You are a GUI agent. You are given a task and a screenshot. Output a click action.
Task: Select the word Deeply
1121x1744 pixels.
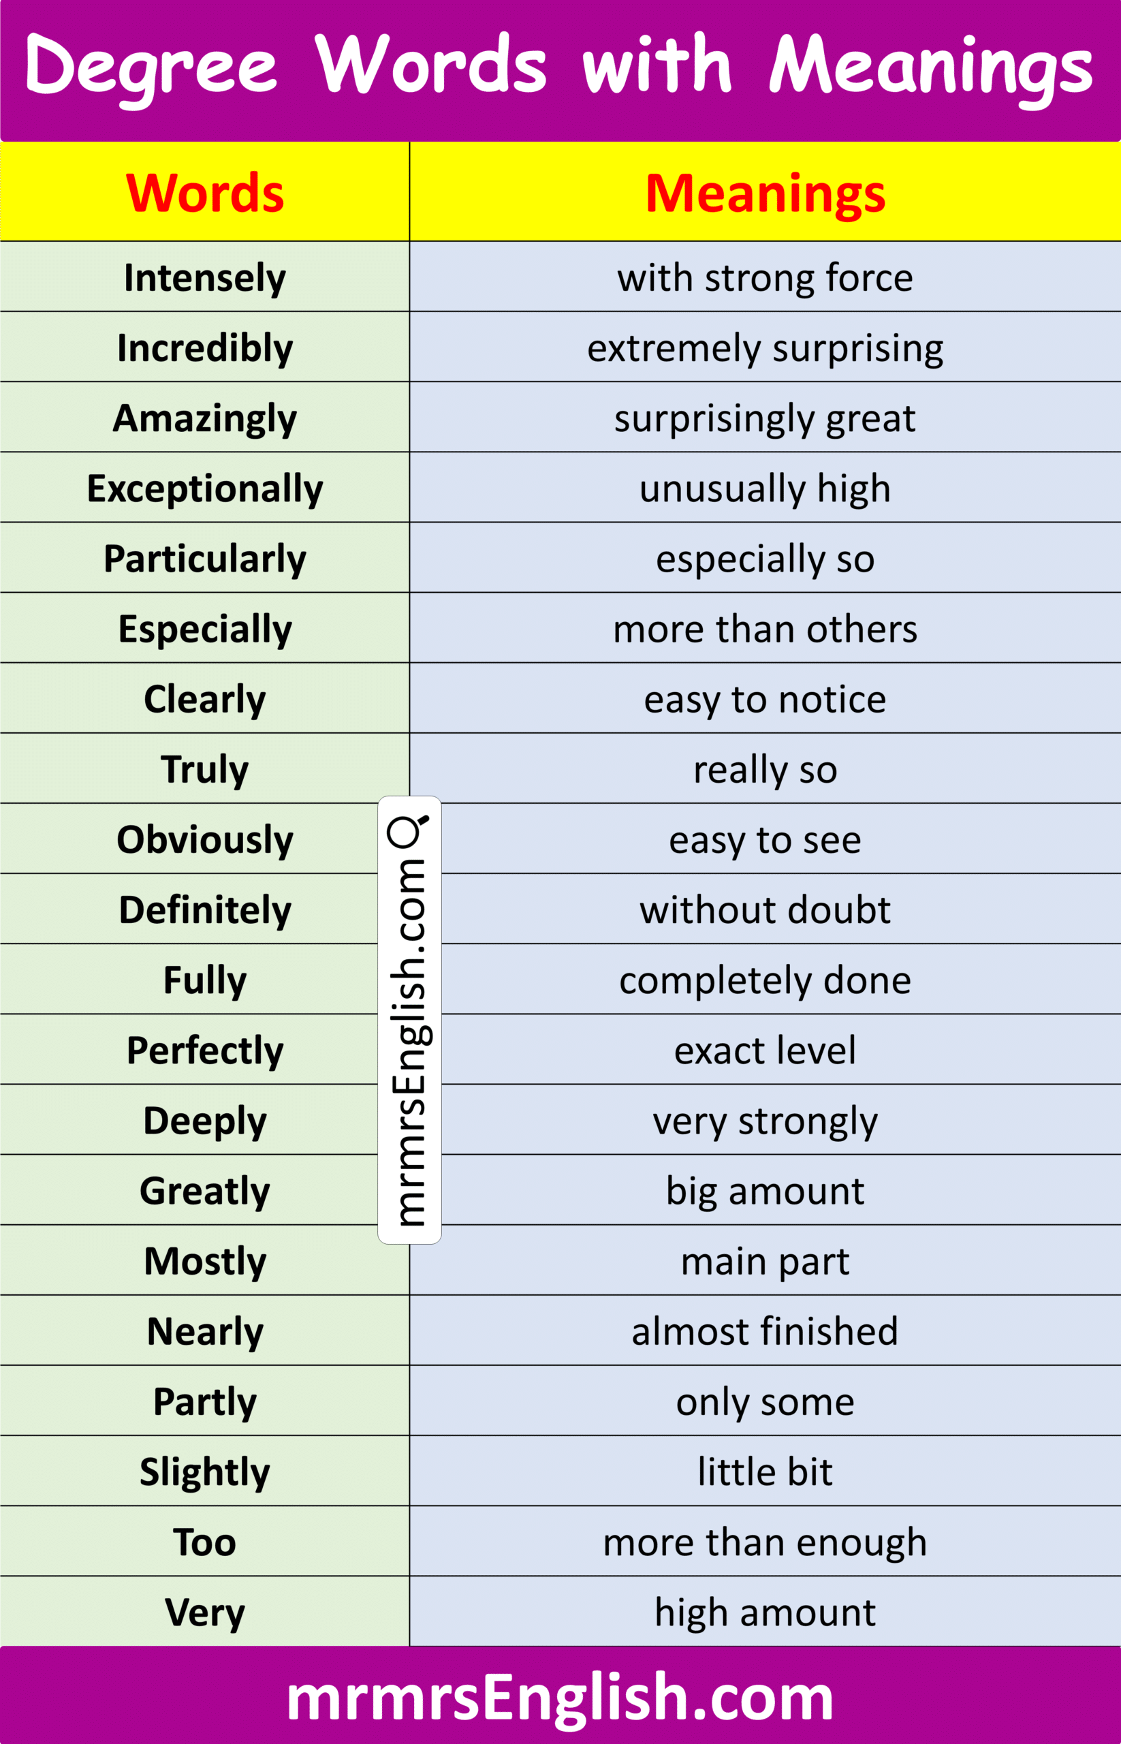pyautogui.click(x=204, y=1121)
